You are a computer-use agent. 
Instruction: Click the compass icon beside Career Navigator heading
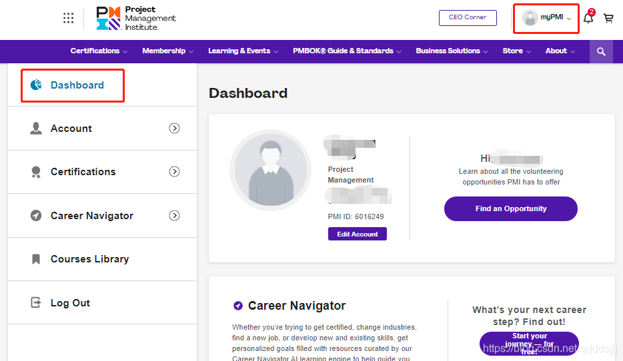click(x=238, y=306)
